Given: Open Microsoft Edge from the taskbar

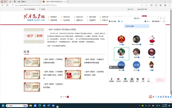Looking at the screenshot, I should (x=40, y=106).
